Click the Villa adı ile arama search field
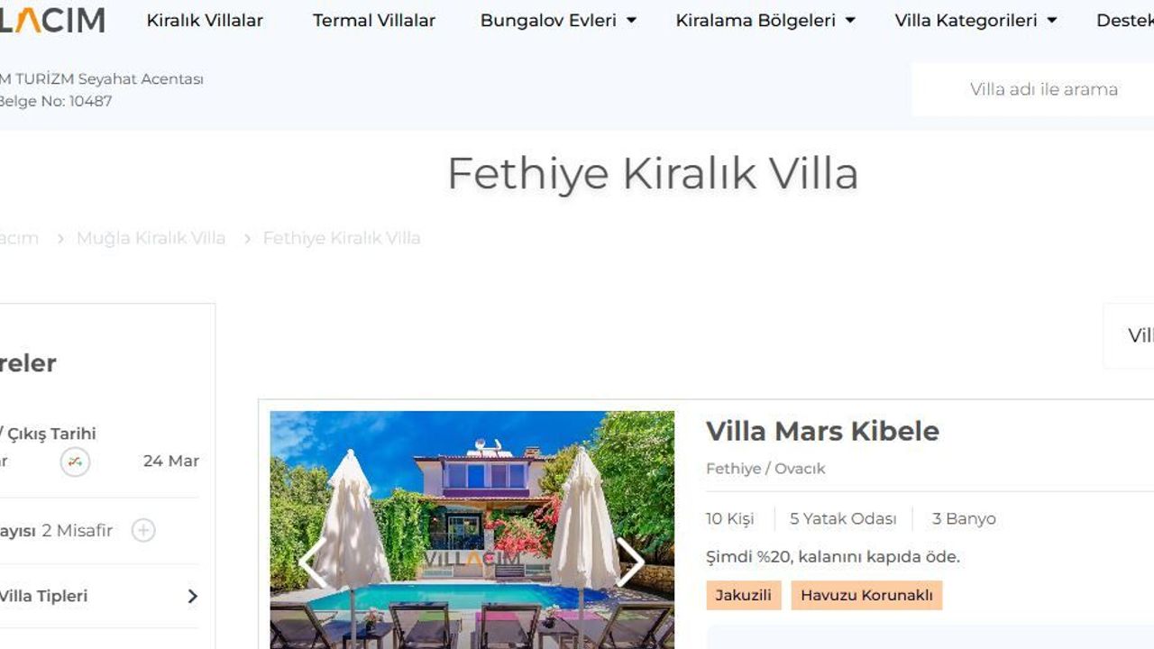This screenshot has width=1154, height=649. (1033, 89)
